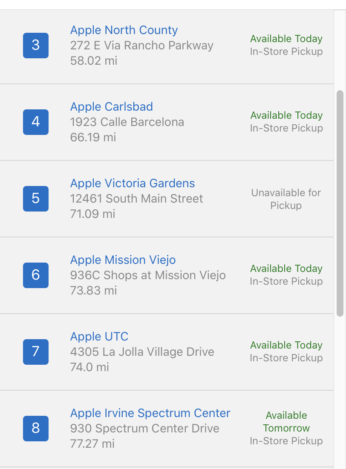Click the 12461 South Main Street address
This screenshot has width=346, height=469.
pos(136,199)
